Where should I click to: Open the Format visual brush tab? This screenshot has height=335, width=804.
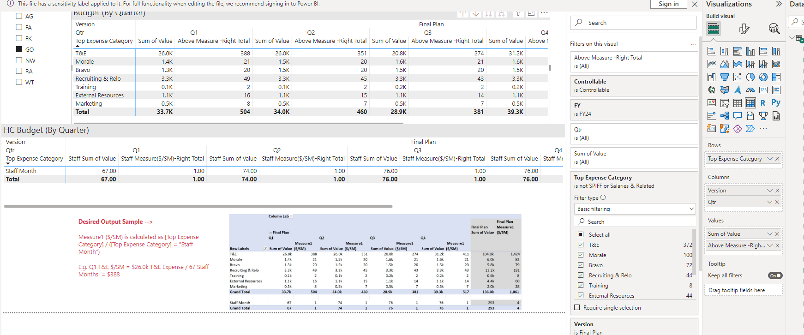744,29
